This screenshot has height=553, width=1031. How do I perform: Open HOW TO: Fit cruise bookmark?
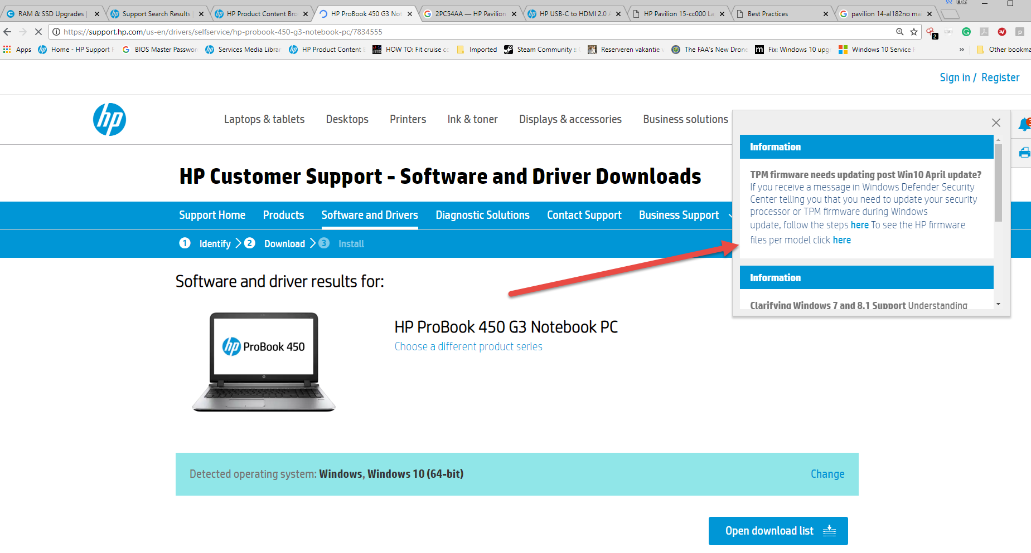(x=411, y=50)
